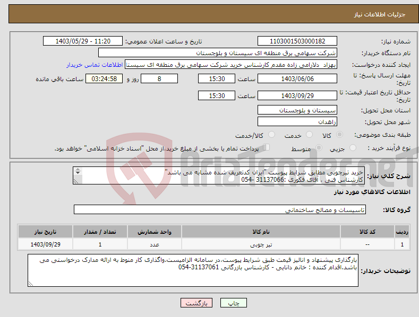Open the اطلاعات تماس خریدار link

pos(95,65)
